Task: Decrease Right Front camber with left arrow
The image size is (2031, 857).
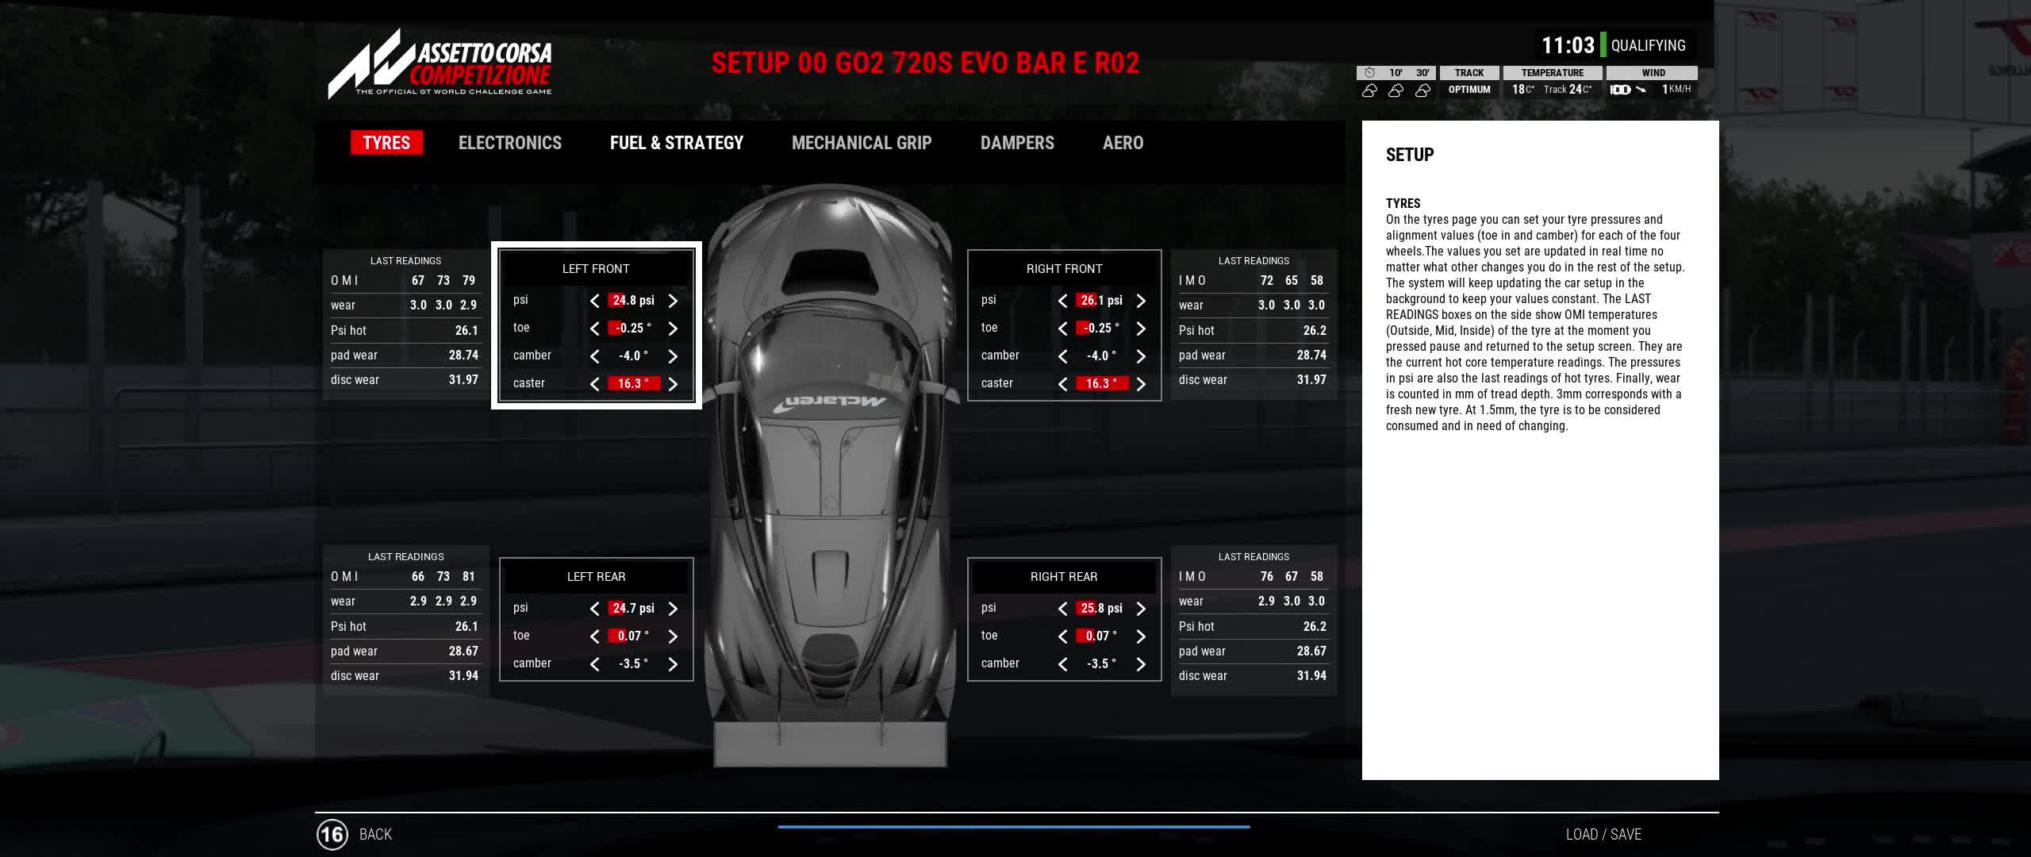Action: [1062, 356]
